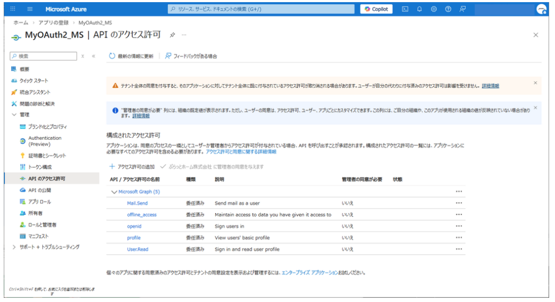This screenshot has width=555, height=302.
Task: Collapse the sidebar with double chevron
Action: pyautogui.click(x=93, y=56)
